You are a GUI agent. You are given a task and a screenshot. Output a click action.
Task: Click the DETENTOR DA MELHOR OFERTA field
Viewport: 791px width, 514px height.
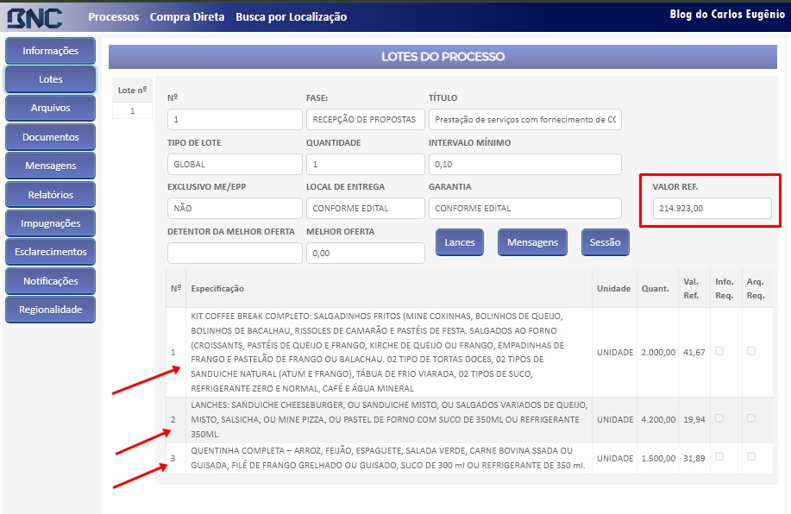tap(235, 254)
